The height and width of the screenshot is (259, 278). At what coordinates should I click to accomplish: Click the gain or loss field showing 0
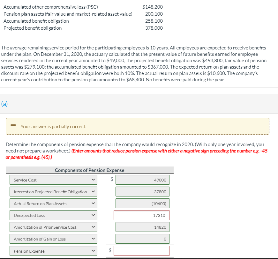tap(142, 239)
